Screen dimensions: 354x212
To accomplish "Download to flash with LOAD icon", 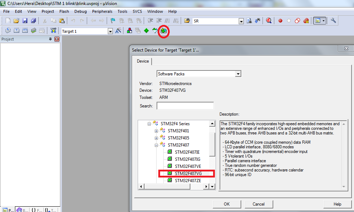I will click(53, 31).
